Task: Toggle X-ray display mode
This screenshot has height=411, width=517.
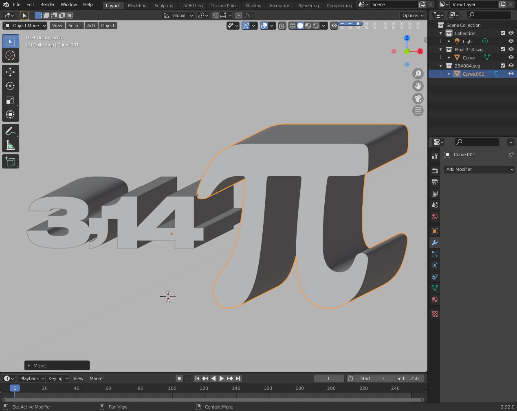Action: pos(282,26)
